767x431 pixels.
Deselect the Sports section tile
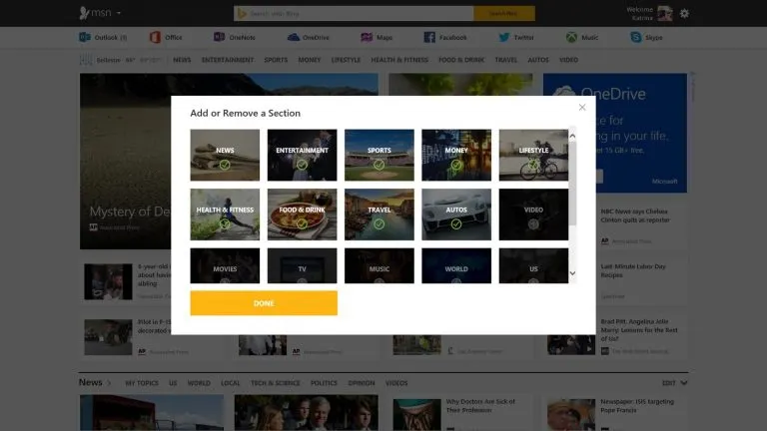pyautogui.click(x=379, y=155)
